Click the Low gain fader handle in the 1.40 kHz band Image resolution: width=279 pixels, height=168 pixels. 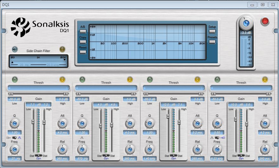click(168, 116)
